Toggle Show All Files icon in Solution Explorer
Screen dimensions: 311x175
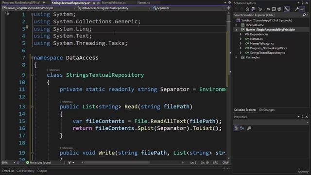click(x=279, y=9)
